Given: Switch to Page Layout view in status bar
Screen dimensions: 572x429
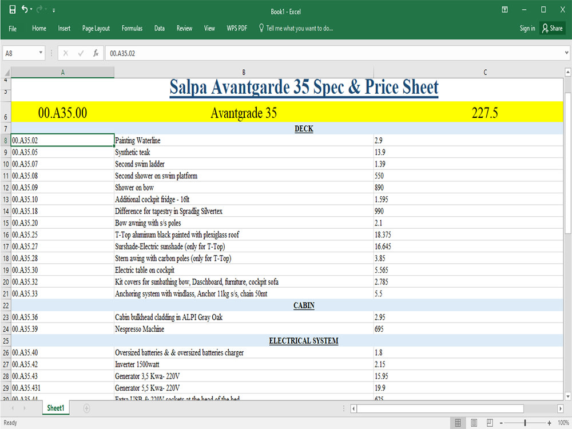Looking at the screenshot, I should click(474, 422).
